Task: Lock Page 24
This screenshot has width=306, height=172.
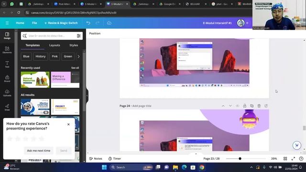Action: click(x=244, y=106)
